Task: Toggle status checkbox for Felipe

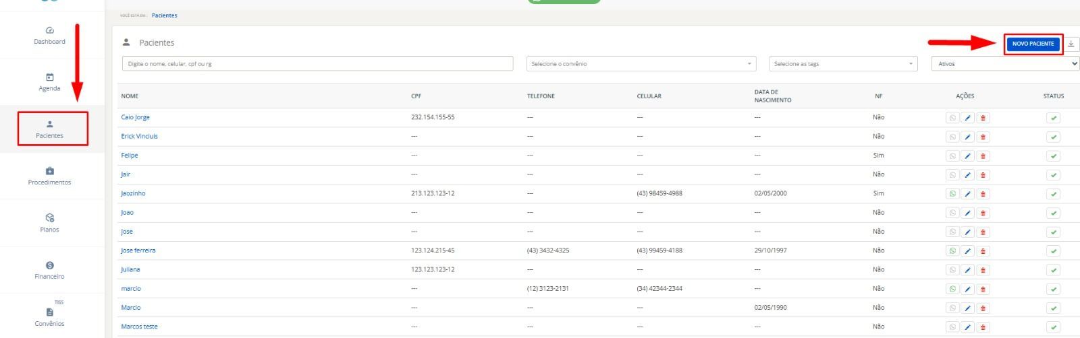Action: coord(1054,156)
